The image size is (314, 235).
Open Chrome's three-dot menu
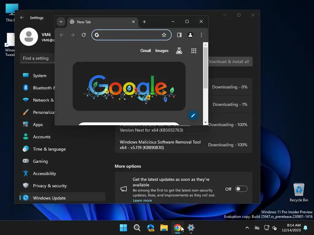(x=201, y=35)
